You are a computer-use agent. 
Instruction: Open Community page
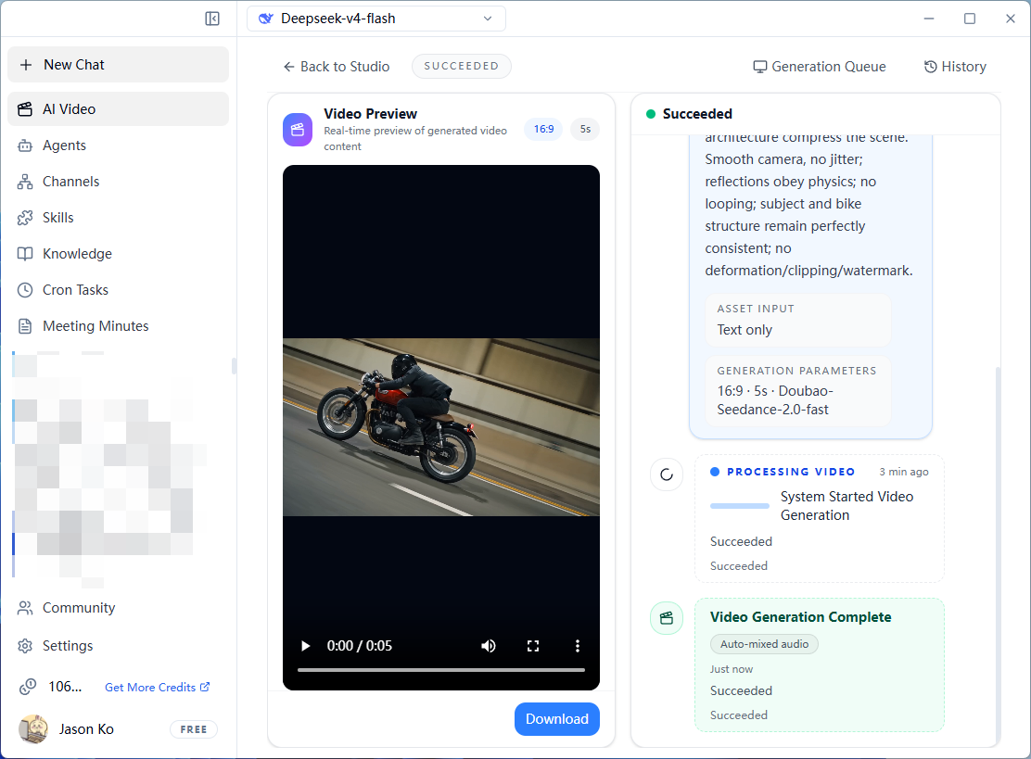point(119,608)
